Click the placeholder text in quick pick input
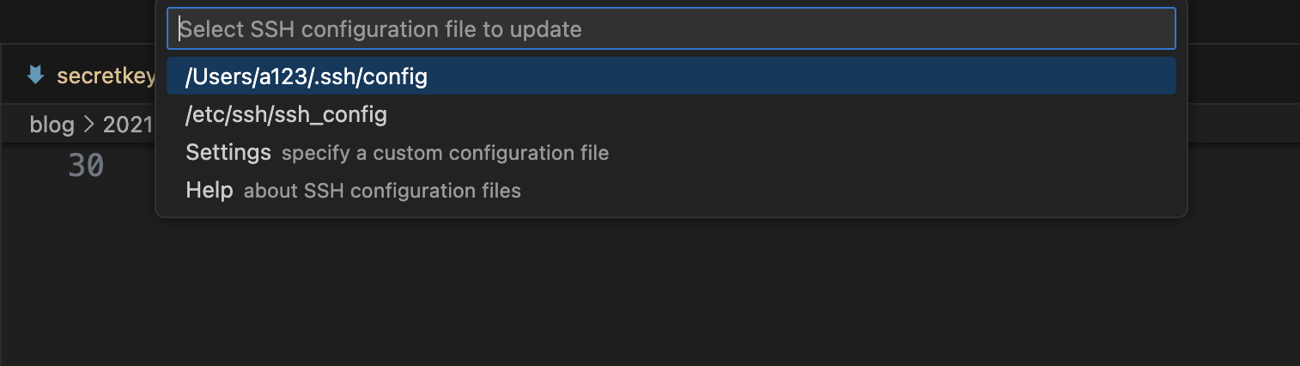The width and height of the screenshot is (1300, 366). [x=380, y=29]
